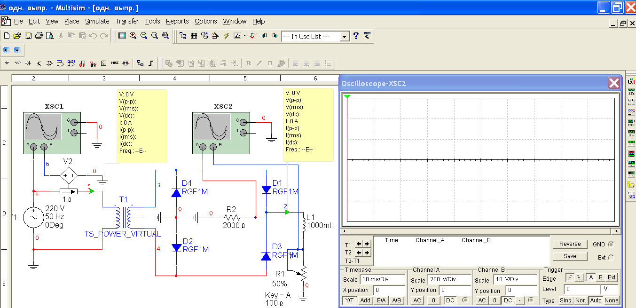Click the Print toolbar icon
Viewport: 636px width, 308px height.
point(39,36)
